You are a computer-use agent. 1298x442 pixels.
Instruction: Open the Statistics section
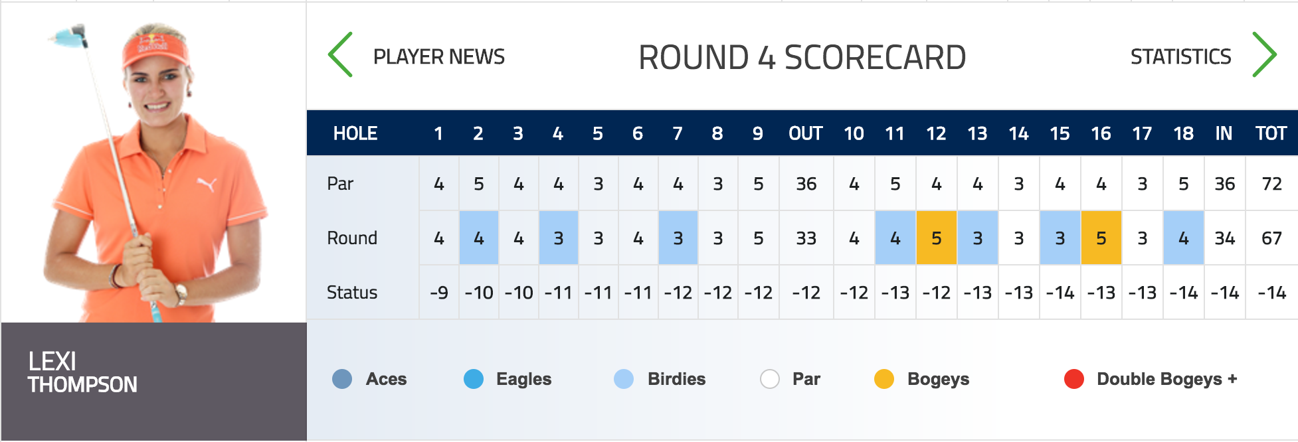pos(1180,57)
